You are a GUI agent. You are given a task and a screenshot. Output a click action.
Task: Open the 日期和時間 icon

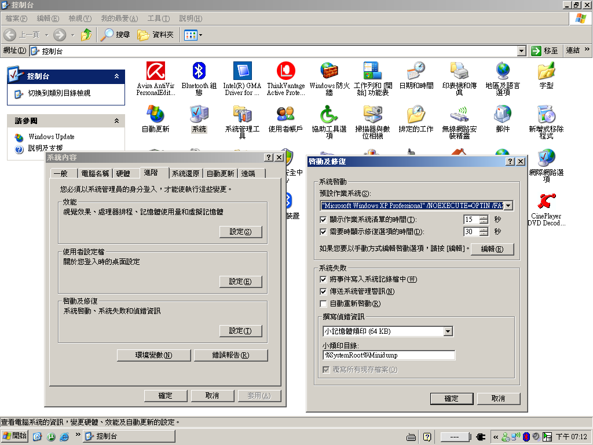coord(416,72)
